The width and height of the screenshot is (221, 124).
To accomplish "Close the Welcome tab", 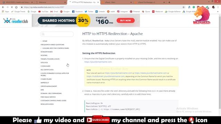I will (65, 2).
